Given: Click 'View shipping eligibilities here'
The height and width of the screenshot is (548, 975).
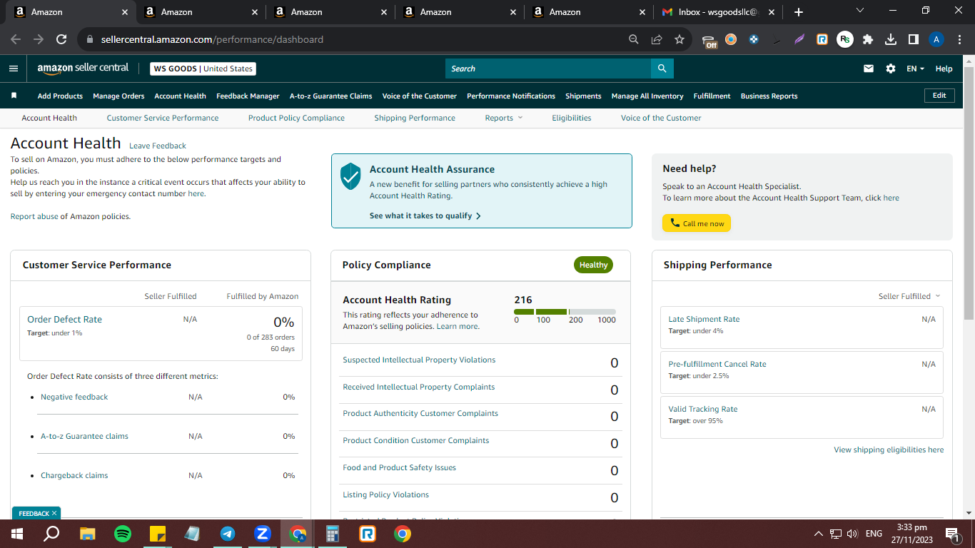Looking at the screenshot, I should pos(889,450).
